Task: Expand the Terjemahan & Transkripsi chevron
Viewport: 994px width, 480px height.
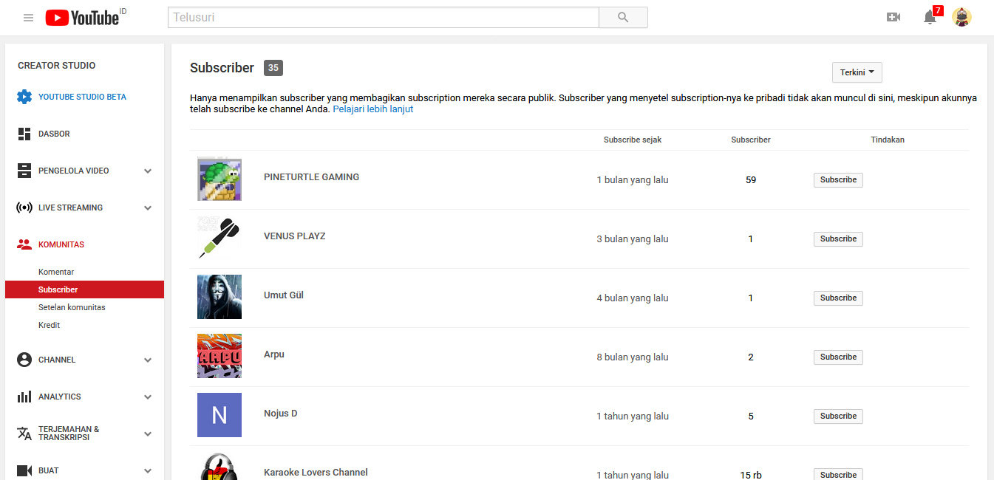Action: point(148,433)
